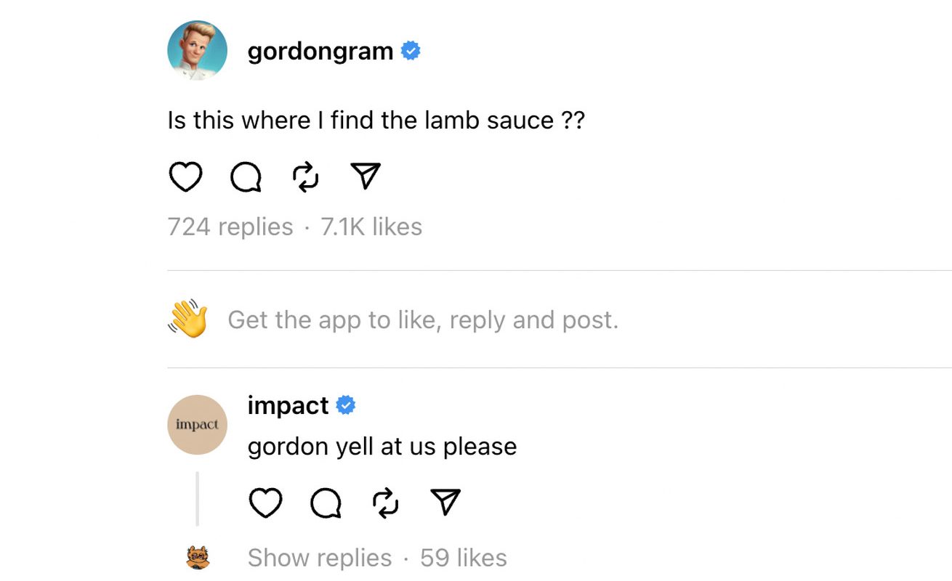View the 7.1K likes list
Screen dimensions: 952x581
(x=371, y=227)
